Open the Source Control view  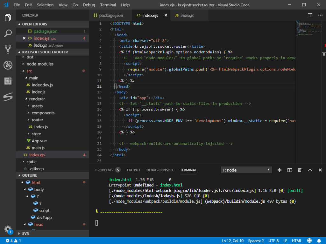[x=8, y=49]
